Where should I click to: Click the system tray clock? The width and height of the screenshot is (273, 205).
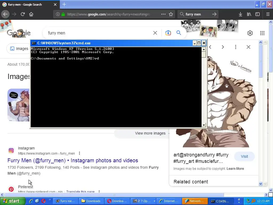tap(263, 201)
